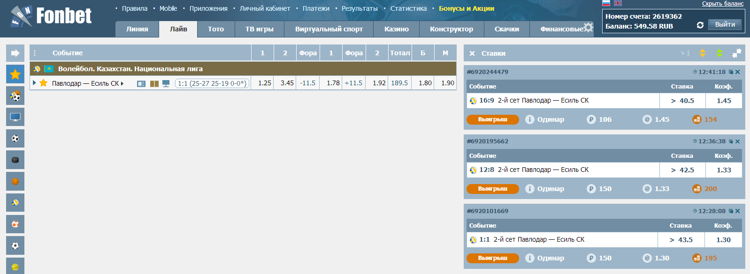Viewport: 750px width, 274px height.
Task: Open the Личный кабинет link
Action: [265, 8]
